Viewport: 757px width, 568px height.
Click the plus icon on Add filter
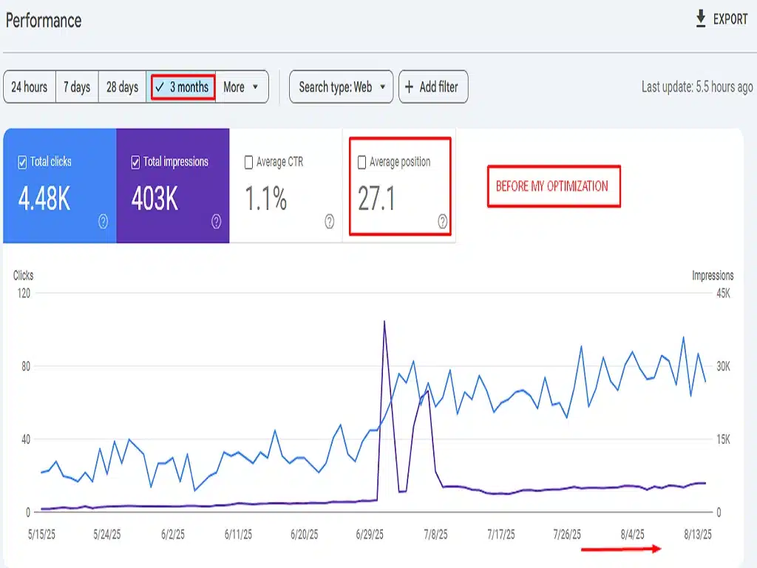tap(411, 87)
